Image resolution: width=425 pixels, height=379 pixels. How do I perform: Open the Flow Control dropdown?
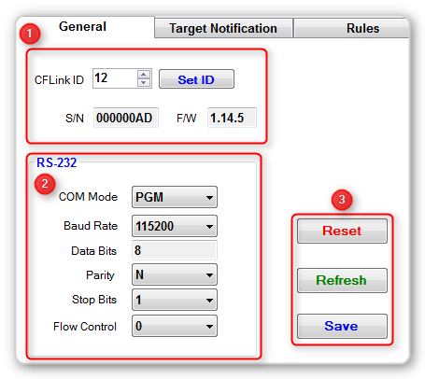[175, 326]
